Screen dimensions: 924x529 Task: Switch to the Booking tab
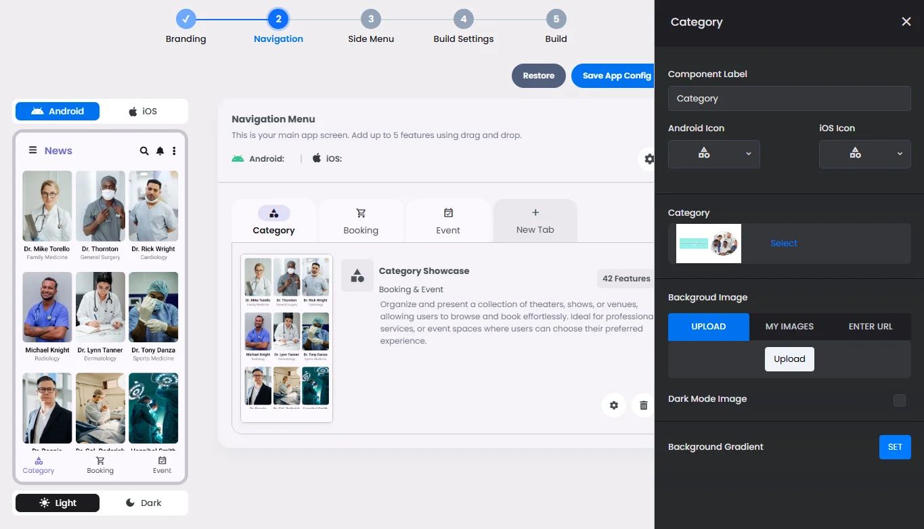coord(361,221)
